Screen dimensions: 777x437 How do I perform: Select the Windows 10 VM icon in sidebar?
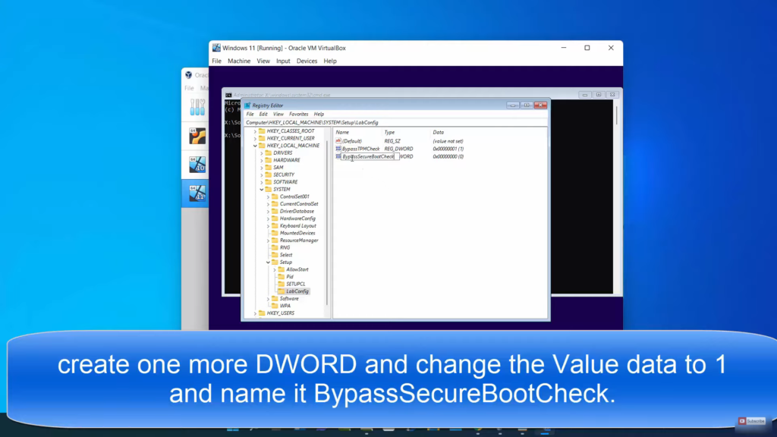point(197,165)
